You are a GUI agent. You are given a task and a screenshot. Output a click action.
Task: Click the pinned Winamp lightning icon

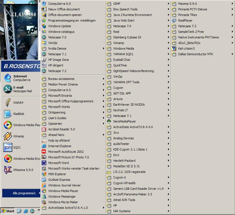(x=8, y=136)
